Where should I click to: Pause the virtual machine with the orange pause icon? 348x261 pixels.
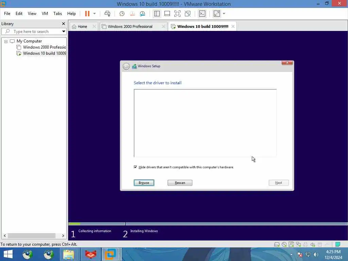(x=87, y=14)
